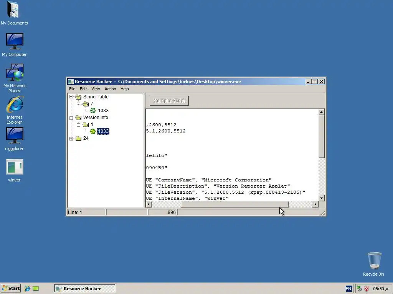This screenshot has width=393, height=294.
Task: Collapse folder 1 under Version Info
Action: [78, 124]
